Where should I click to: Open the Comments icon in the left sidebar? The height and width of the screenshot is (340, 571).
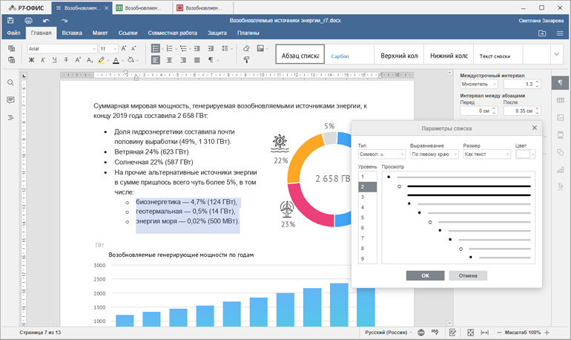coord(11,100)
